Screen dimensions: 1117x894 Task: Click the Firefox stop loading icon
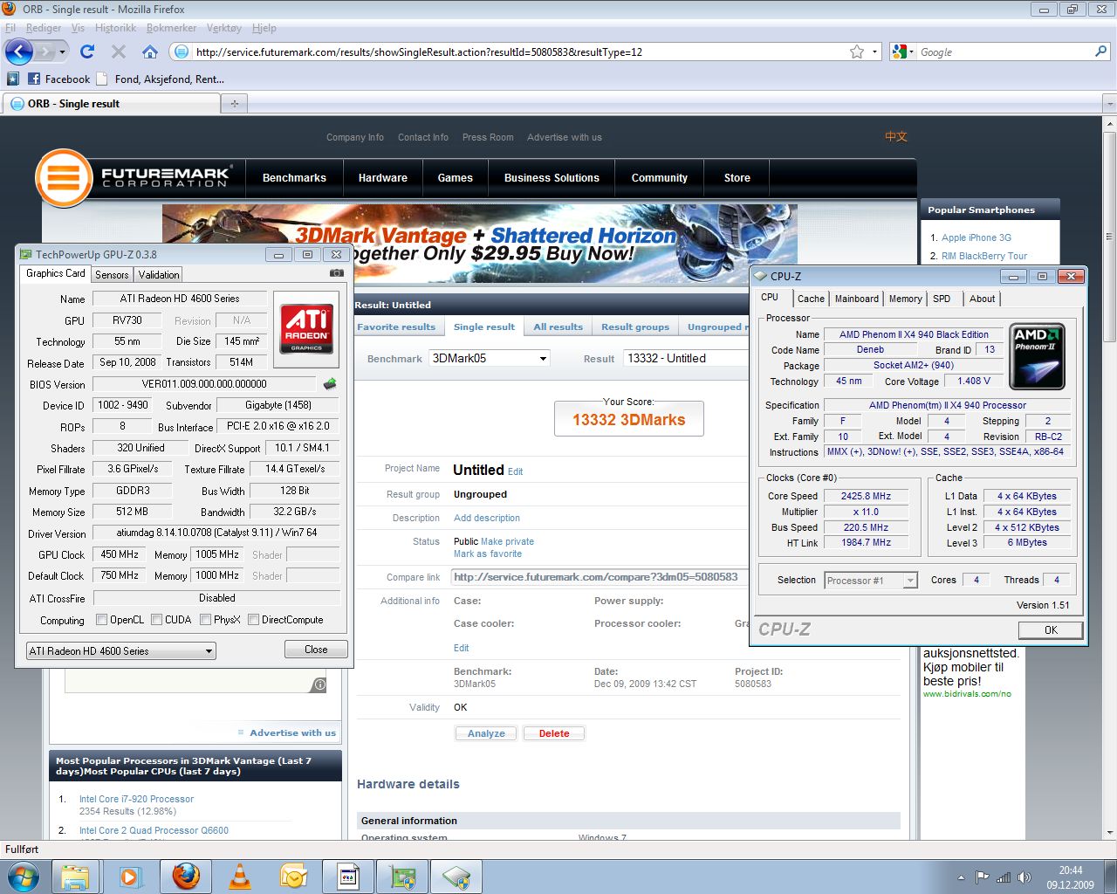(119, 52)
